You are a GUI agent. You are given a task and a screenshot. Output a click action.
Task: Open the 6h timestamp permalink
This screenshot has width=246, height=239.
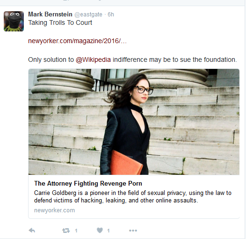(x=111, y=15)
